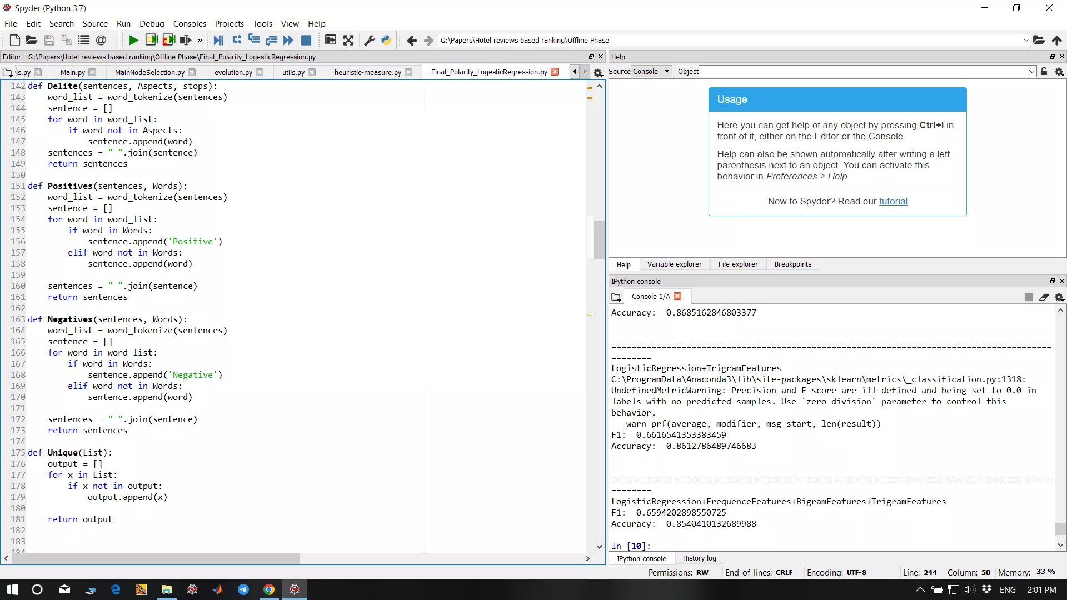Change to parent directory up arrow icon
This screenshot has width=1067, height=600.
[x=1057, y=40]
